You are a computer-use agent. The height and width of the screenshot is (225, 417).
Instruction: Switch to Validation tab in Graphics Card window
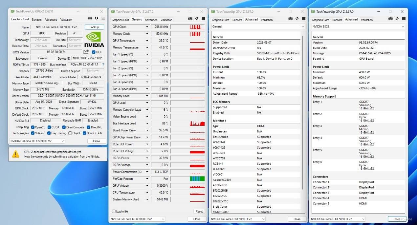pyautogui.click(x=66, y=20)
